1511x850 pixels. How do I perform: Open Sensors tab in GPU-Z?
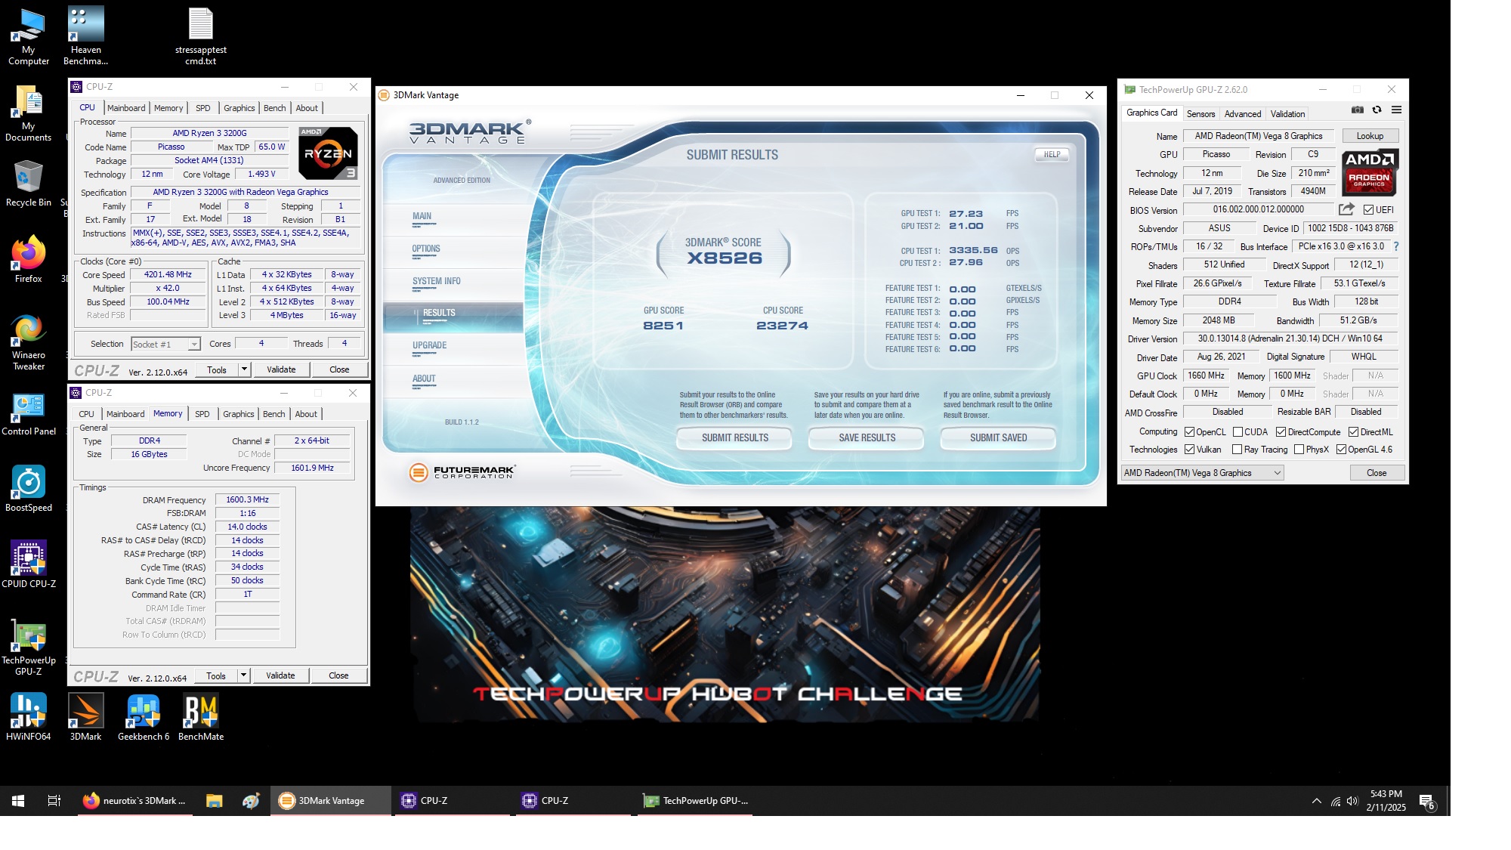click(x=1200, y=114)
